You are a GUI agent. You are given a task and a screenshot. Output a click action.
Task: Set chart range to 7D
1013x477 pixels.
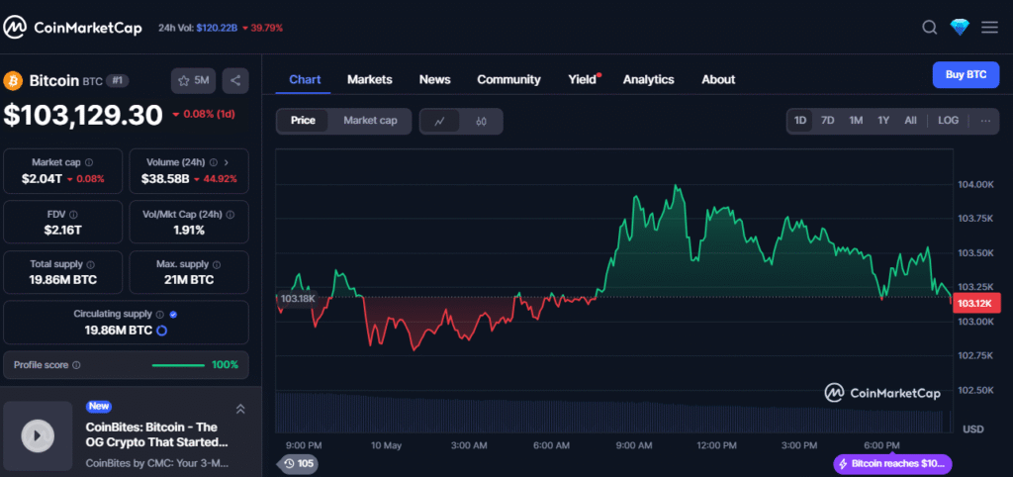828,121
